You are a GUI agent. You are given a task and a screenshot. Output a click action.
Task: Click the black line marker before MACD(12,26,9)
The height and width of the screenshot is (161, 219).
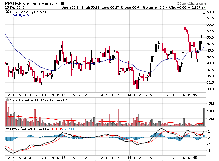tap(7, 128)
